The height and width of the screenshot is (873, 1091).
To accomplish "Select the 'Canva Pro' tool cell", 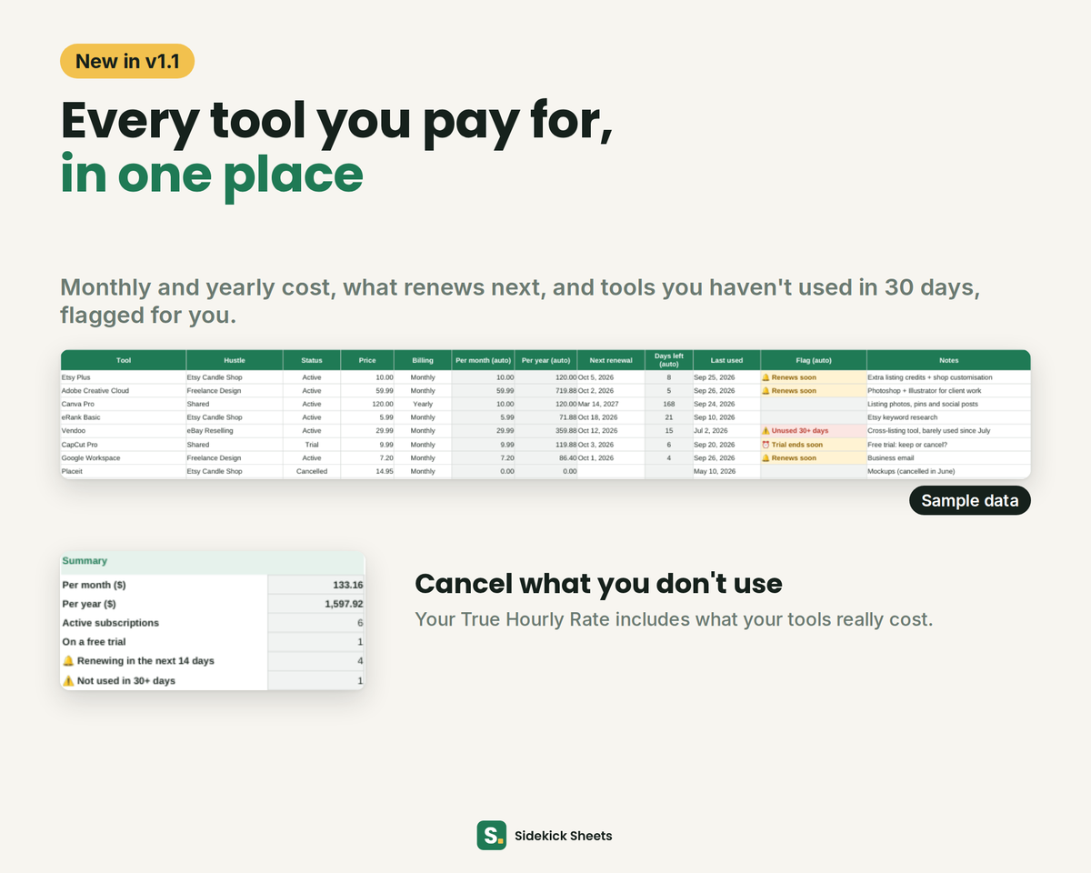I will [x=124, y=404].
